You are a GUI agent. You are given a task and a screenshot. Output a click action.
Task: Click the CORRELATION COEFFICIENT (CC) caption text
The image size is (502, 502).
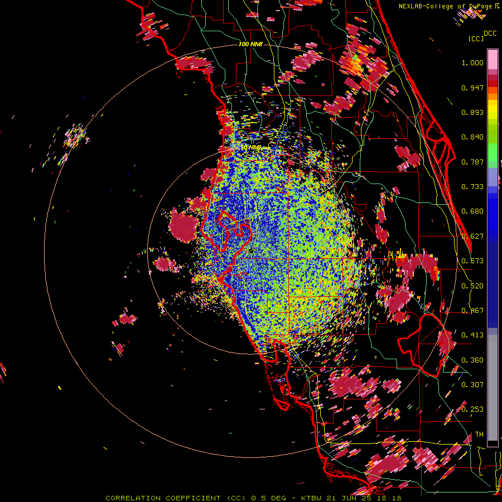pos(176,498)
